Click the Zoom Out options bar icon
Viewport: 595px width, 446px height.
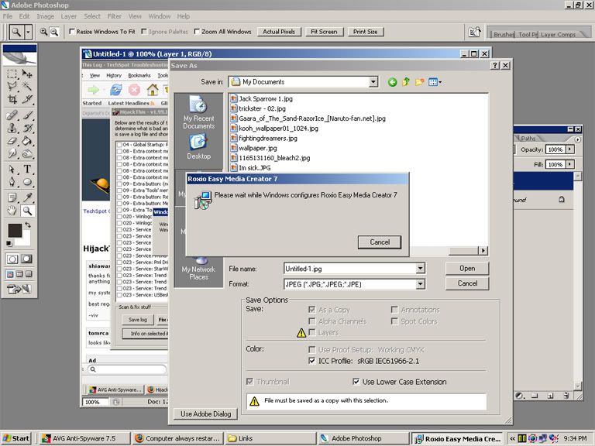(54, 32)
